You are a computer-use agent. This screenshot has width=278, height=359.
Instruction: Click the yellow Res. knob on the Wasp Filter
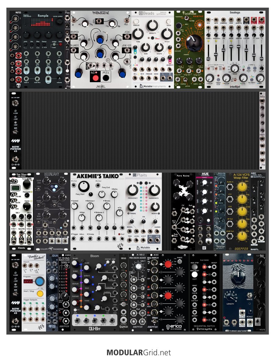pyautogui.click(x=242, y=224)
